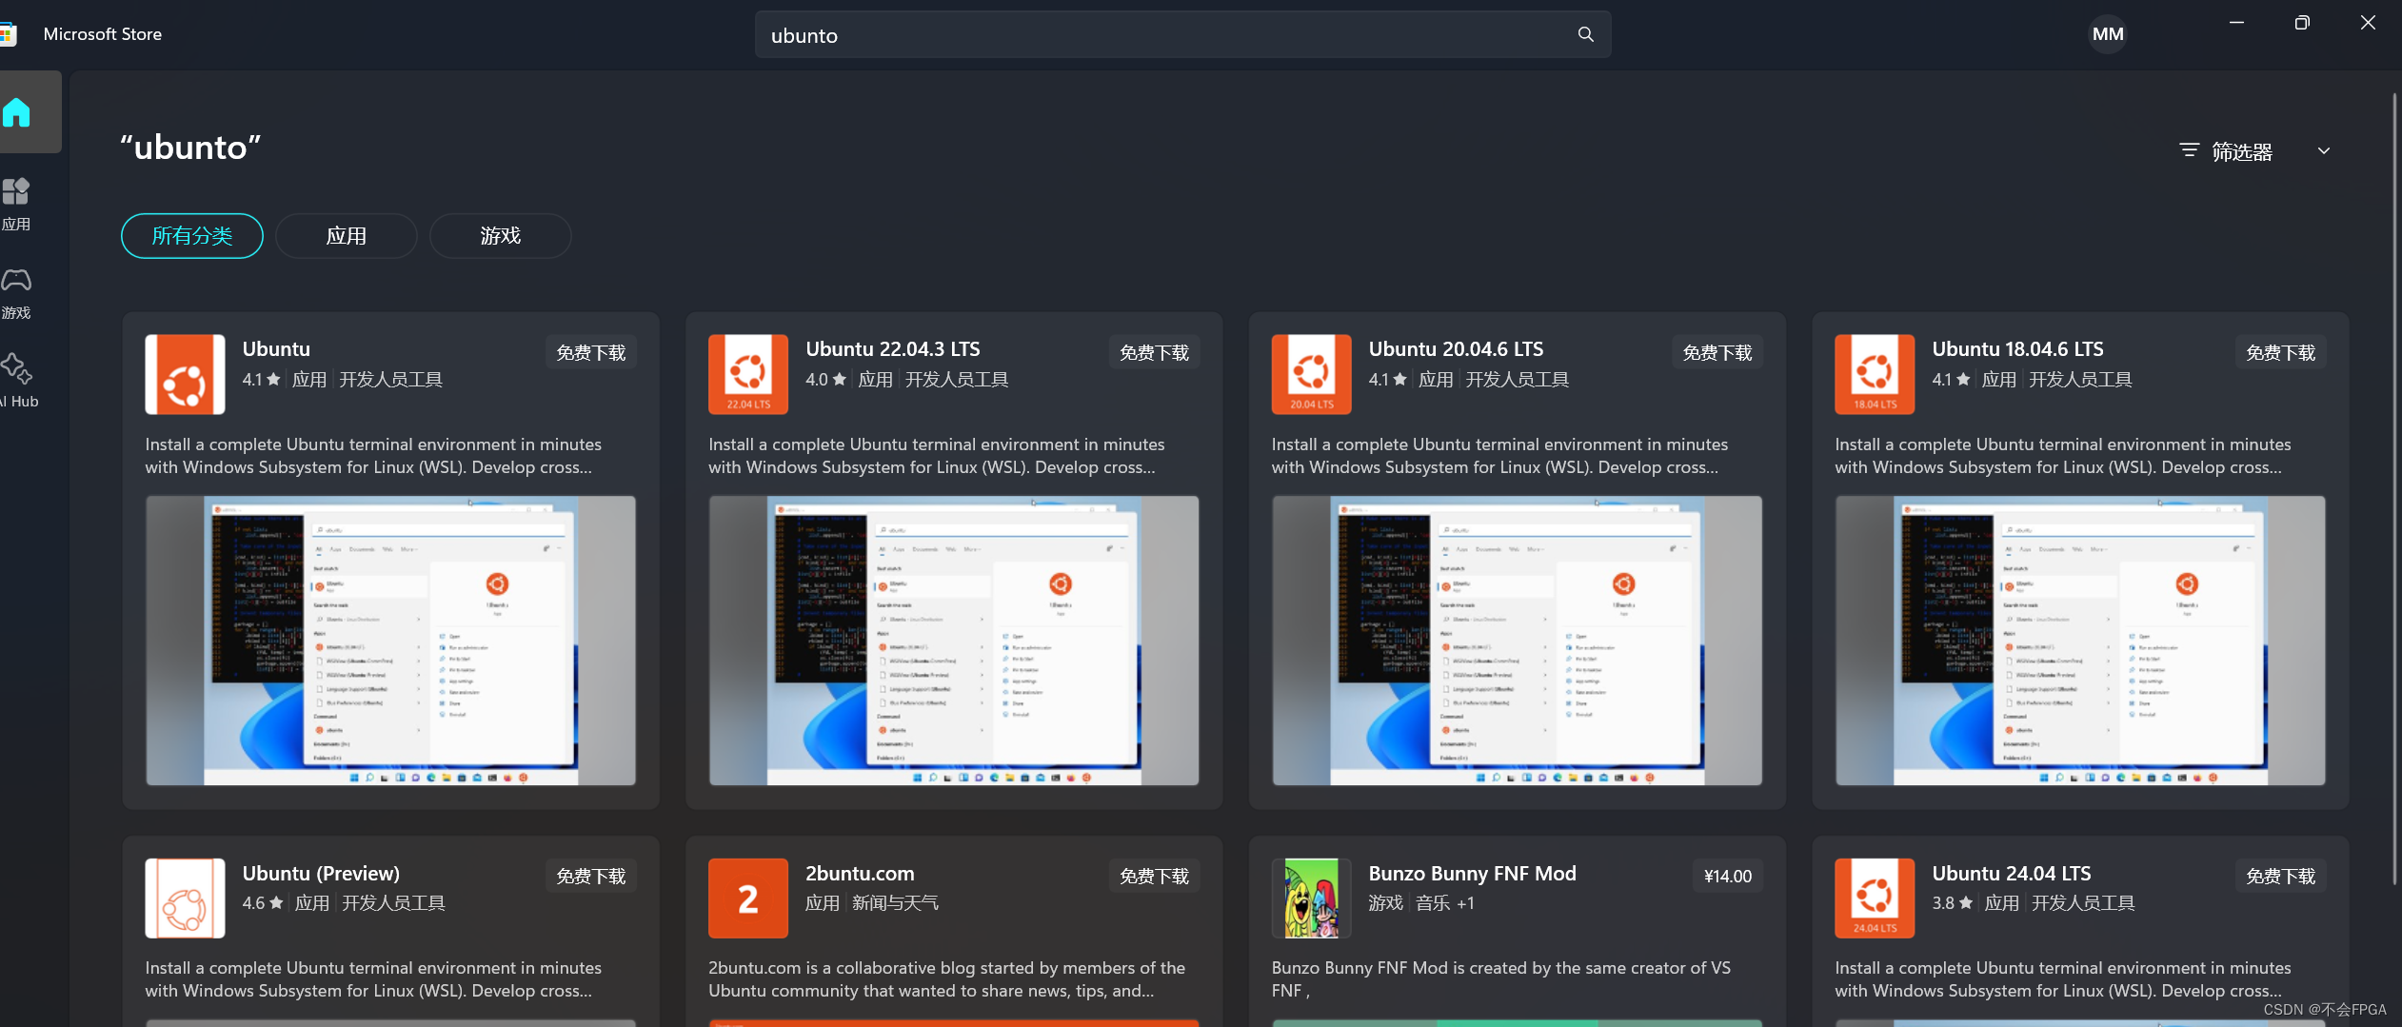Screen dimensions: 2402x1027
Task: Open the Ubuntu app icon
Action: click(x=185, y=374)
